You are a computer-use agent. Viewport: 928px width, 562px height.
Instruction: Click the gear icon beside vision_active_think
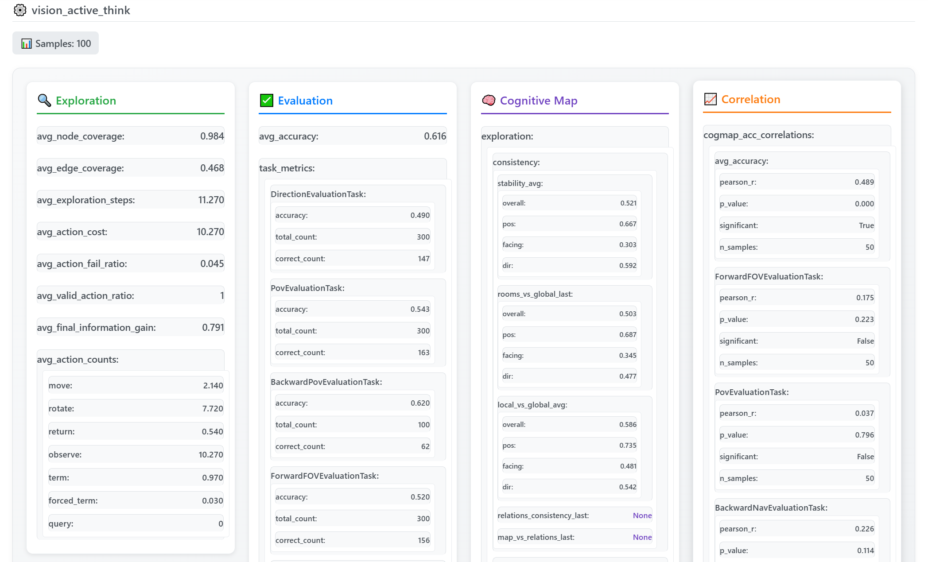click(x=20, y=10)
